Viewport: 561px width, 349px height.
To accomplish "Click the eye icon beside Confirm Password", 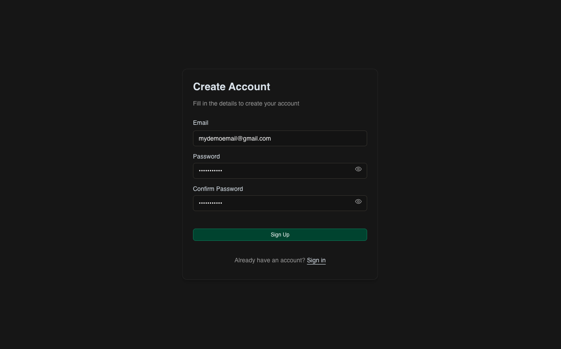I will click(358, 201).
